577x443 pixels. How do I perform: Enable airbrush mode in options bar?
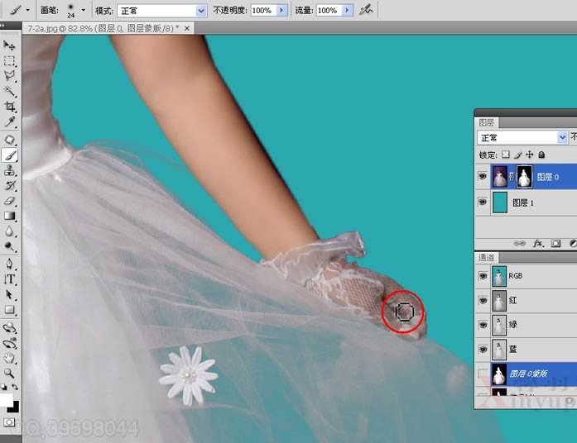point(366,10)
